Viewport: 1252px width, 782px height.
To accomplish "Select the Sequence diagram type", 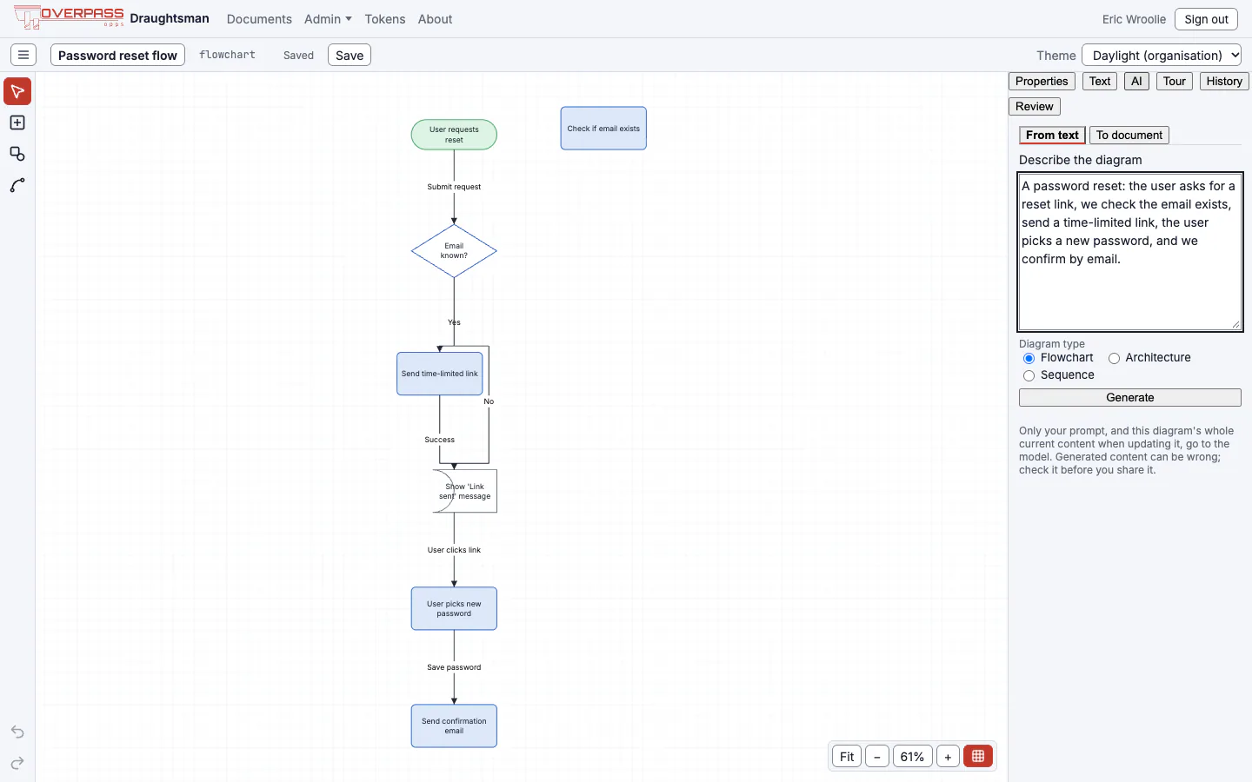I will [1029, 375].
